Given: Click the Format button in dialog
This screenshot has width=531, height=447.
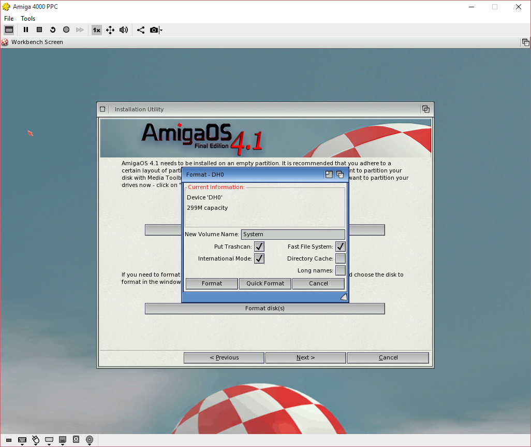Looking at the screenshot, I should click(212, 283).
